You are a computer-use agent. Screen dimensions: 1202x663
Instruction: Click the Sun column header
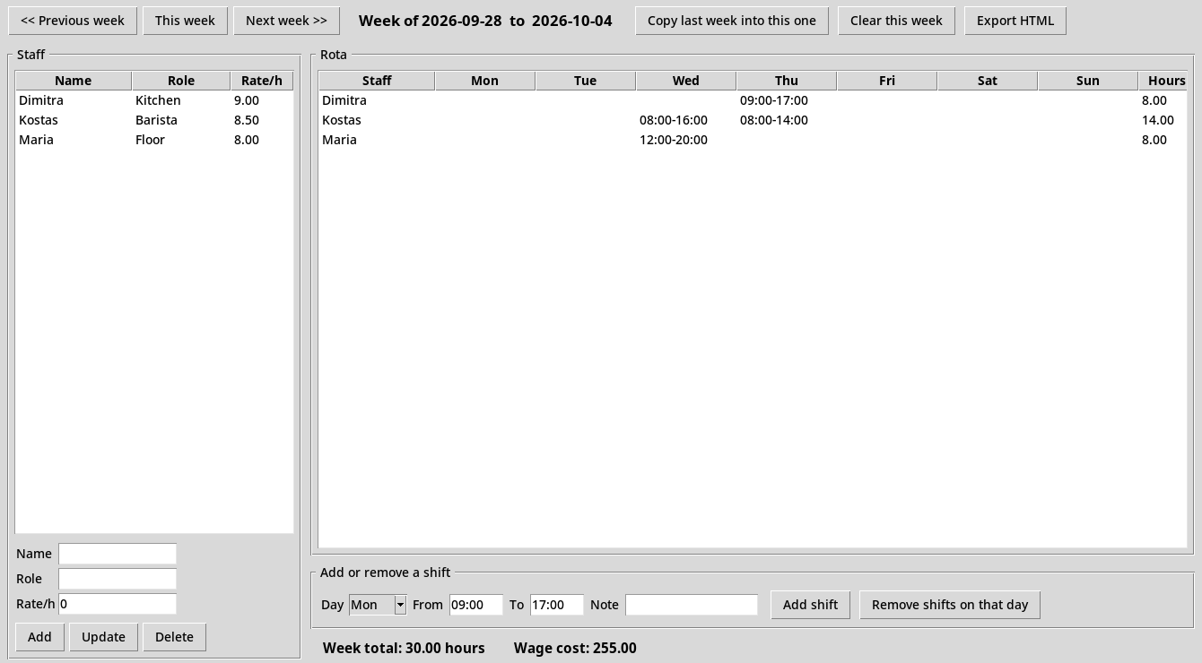pyautogui.click(x=1088, y=81)
